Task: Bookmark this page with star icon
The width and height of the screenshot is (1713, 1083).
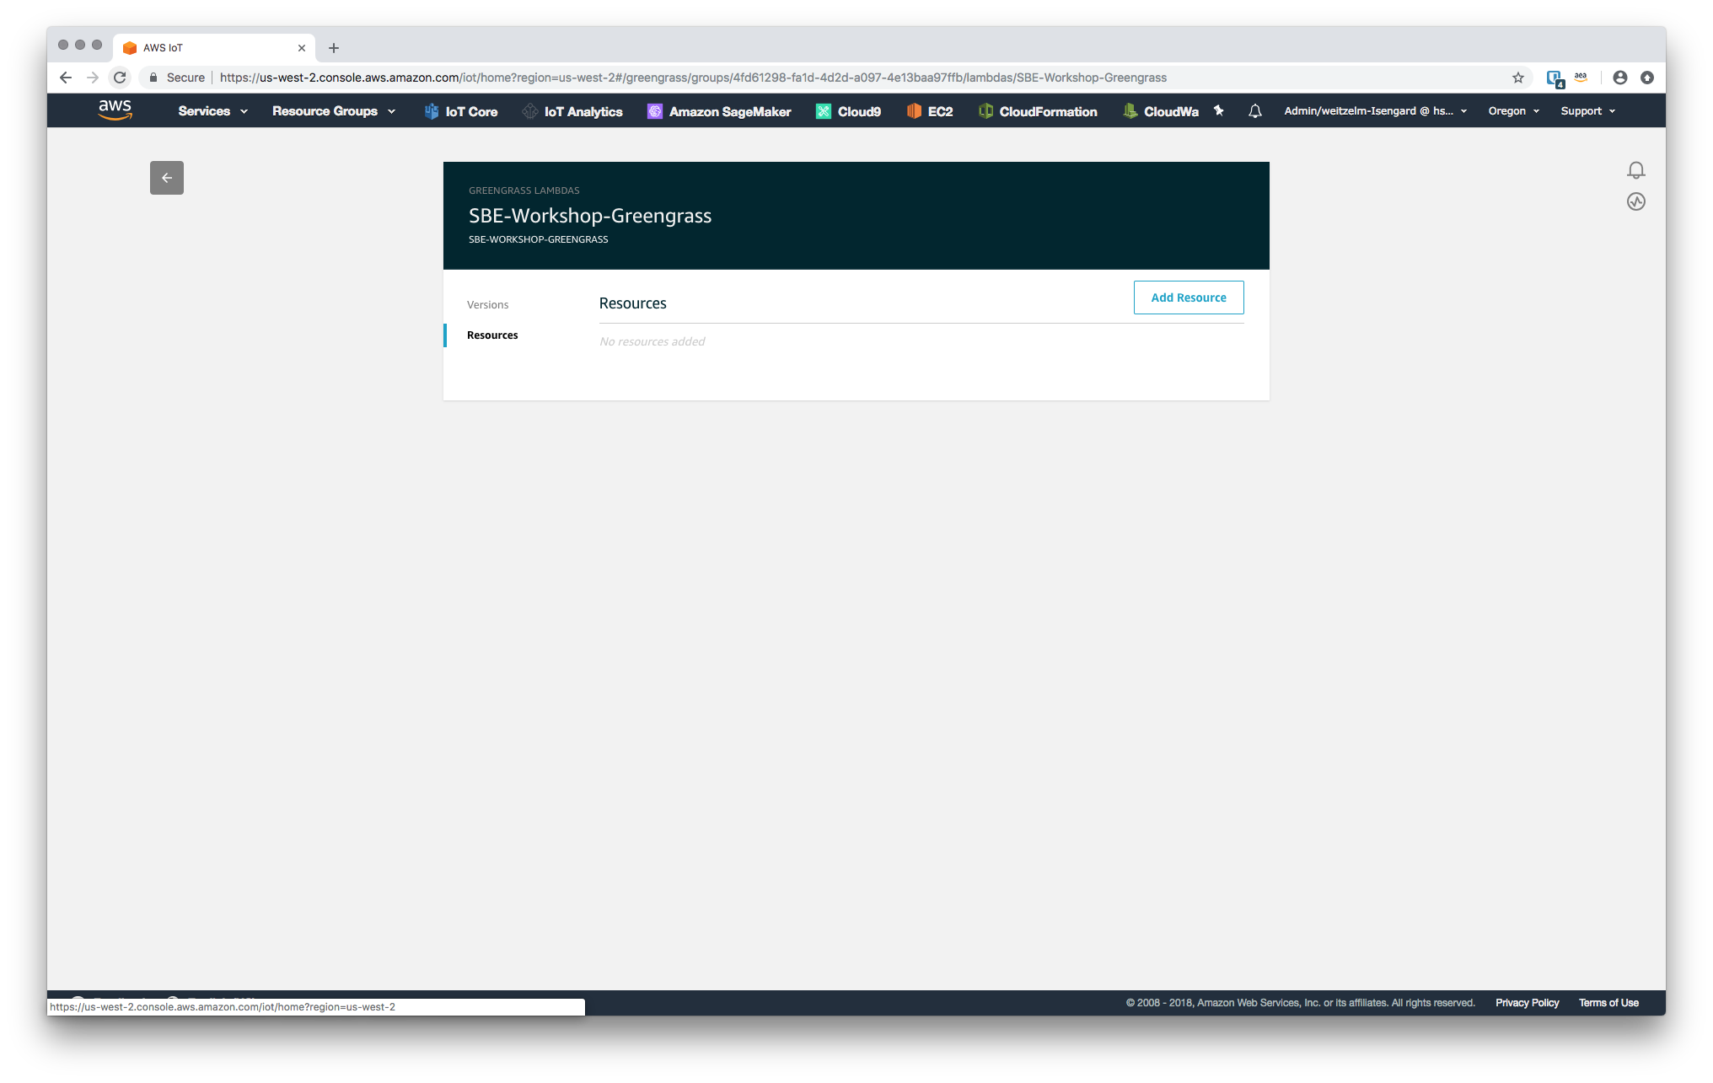Action: pos(1518,78)
